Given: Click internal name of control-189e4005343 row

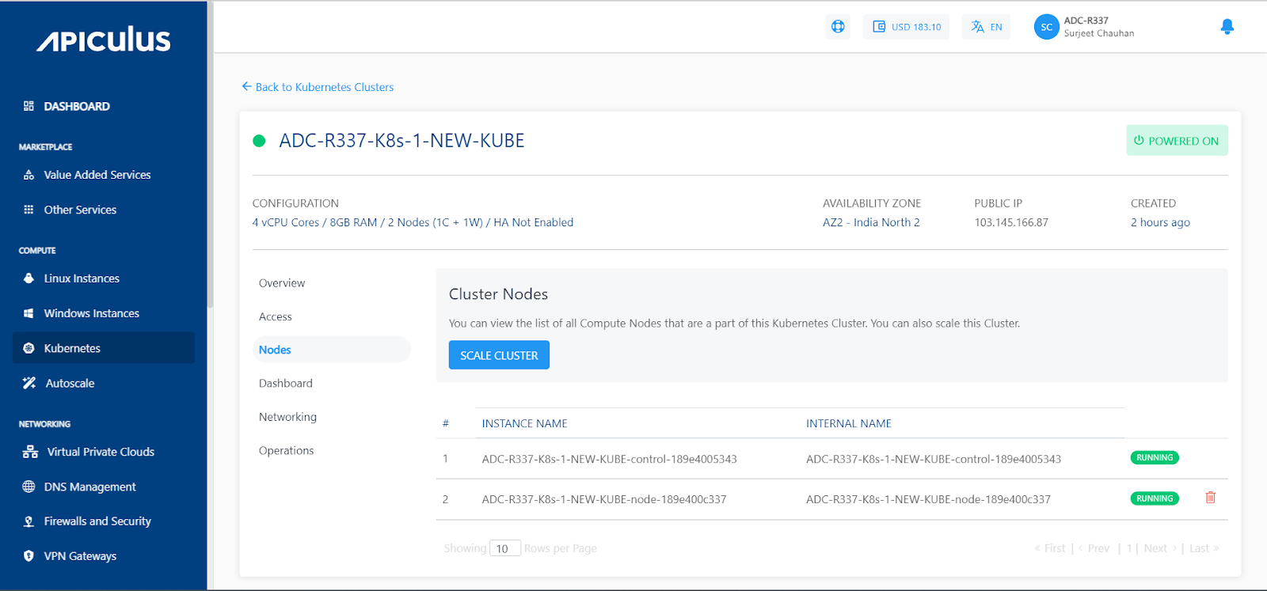Looking at the screenshot, I should click(x=934, y=459).
